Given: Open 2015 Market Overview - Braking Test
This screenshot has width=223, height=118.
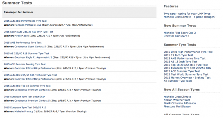Looking at the screenshot, I should click(187, 78).
